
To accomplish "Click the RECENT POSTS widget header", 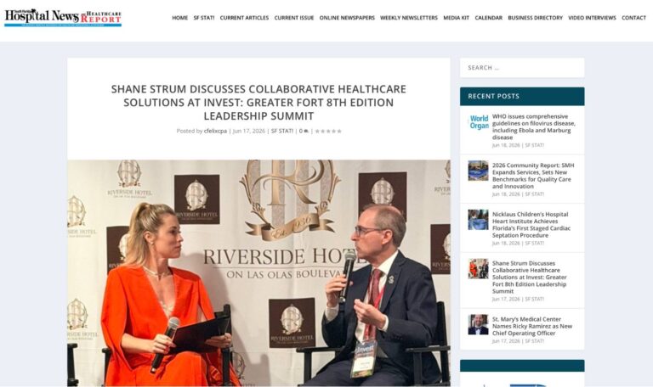I will pyautogui.click(x=522, y=96).
